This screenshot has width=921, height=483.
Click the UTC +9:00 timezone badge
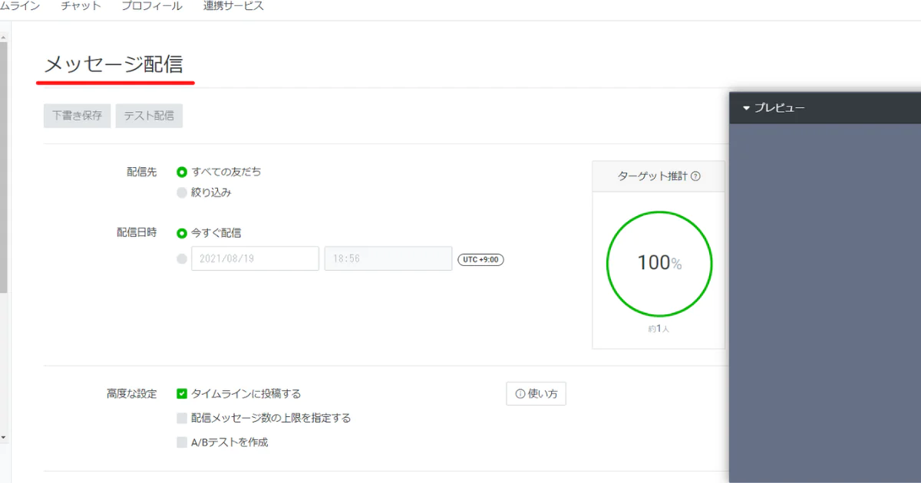tap(480, 259)
